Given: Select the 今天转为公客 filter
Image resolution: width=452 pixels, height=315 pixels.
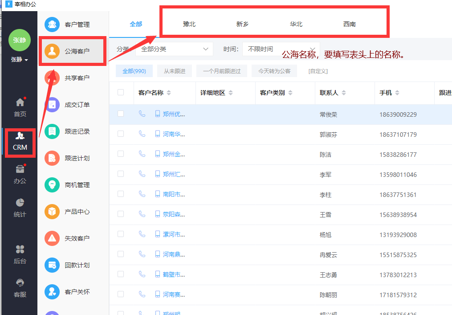Looking at the screenshot, I should (274, 71).
